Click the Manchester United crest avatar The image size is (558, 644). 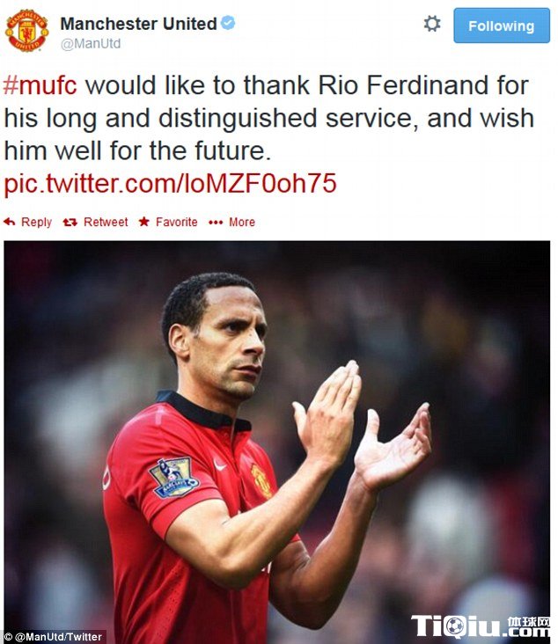tap(26, 31)
